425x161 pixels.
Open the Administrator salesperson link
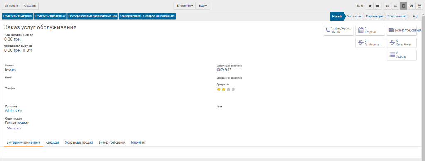click(x=14, y=111)
